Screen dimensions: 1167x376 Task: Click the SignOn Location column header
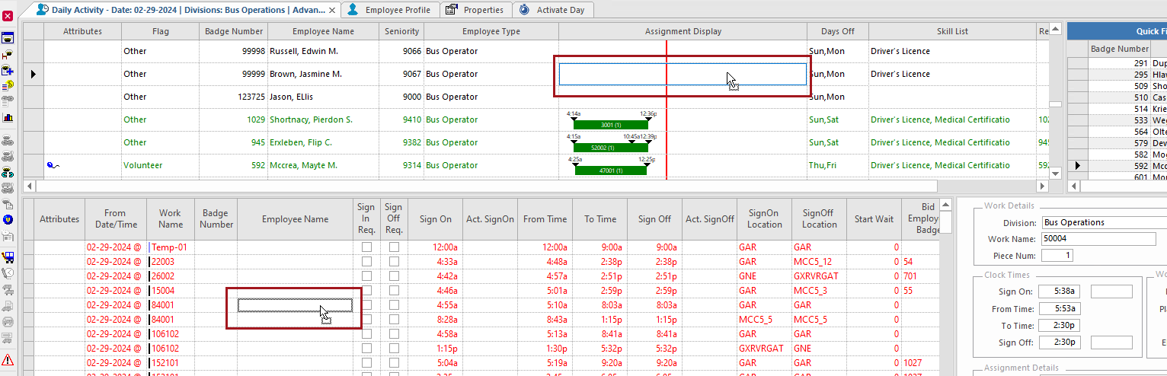point(764,218)
